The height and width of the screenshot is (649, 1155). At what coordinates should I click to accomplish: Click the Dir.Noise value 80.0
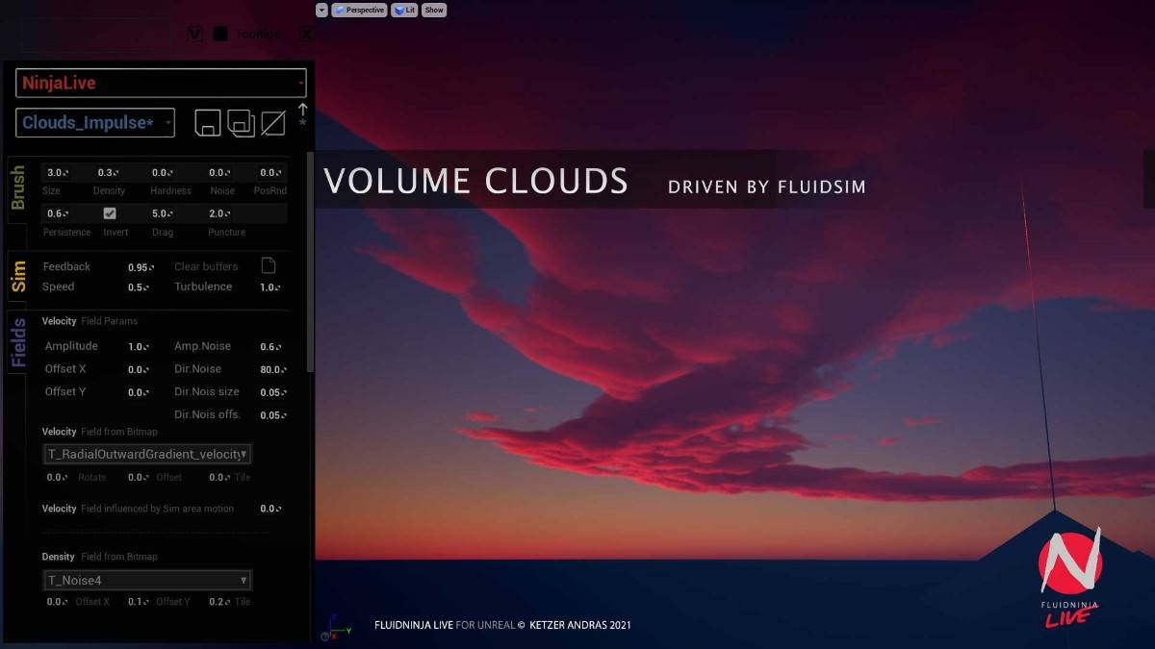273,369
